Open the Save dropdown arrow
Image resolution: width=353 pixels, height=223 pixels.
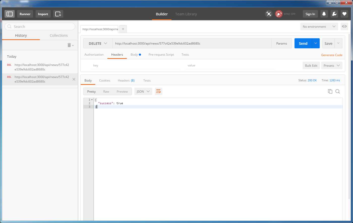338,43
